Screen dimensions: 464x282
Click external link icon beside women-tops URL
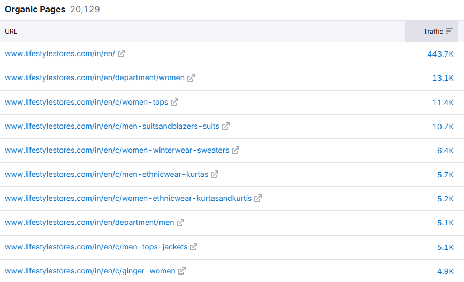(174, 102)
